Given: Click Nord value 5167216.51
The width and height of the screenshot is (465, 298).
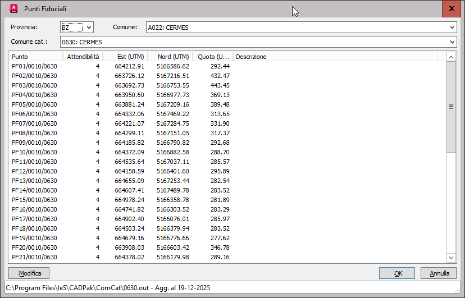Looking at the screenshot, I should point(173,76).
